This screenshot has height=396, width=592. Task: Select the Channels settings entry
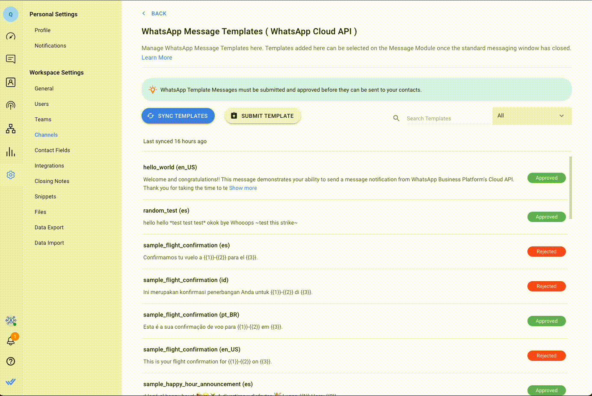[46, 134]
